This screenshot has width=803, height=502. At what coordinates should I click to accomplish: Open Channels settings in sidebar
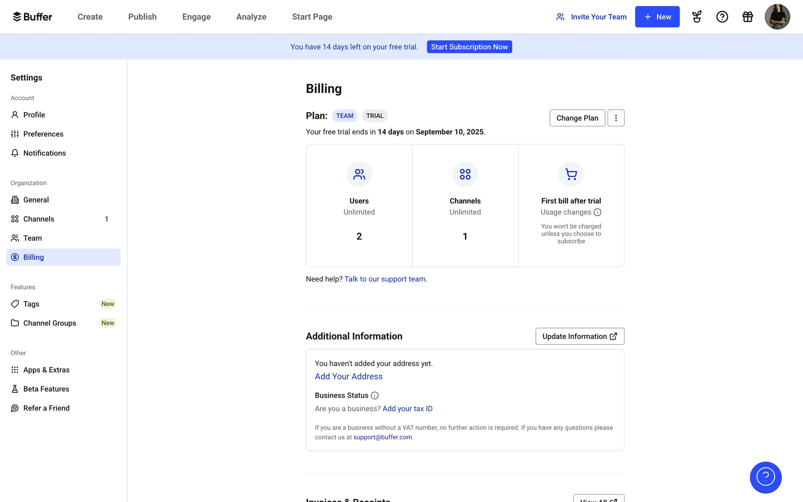39,219
